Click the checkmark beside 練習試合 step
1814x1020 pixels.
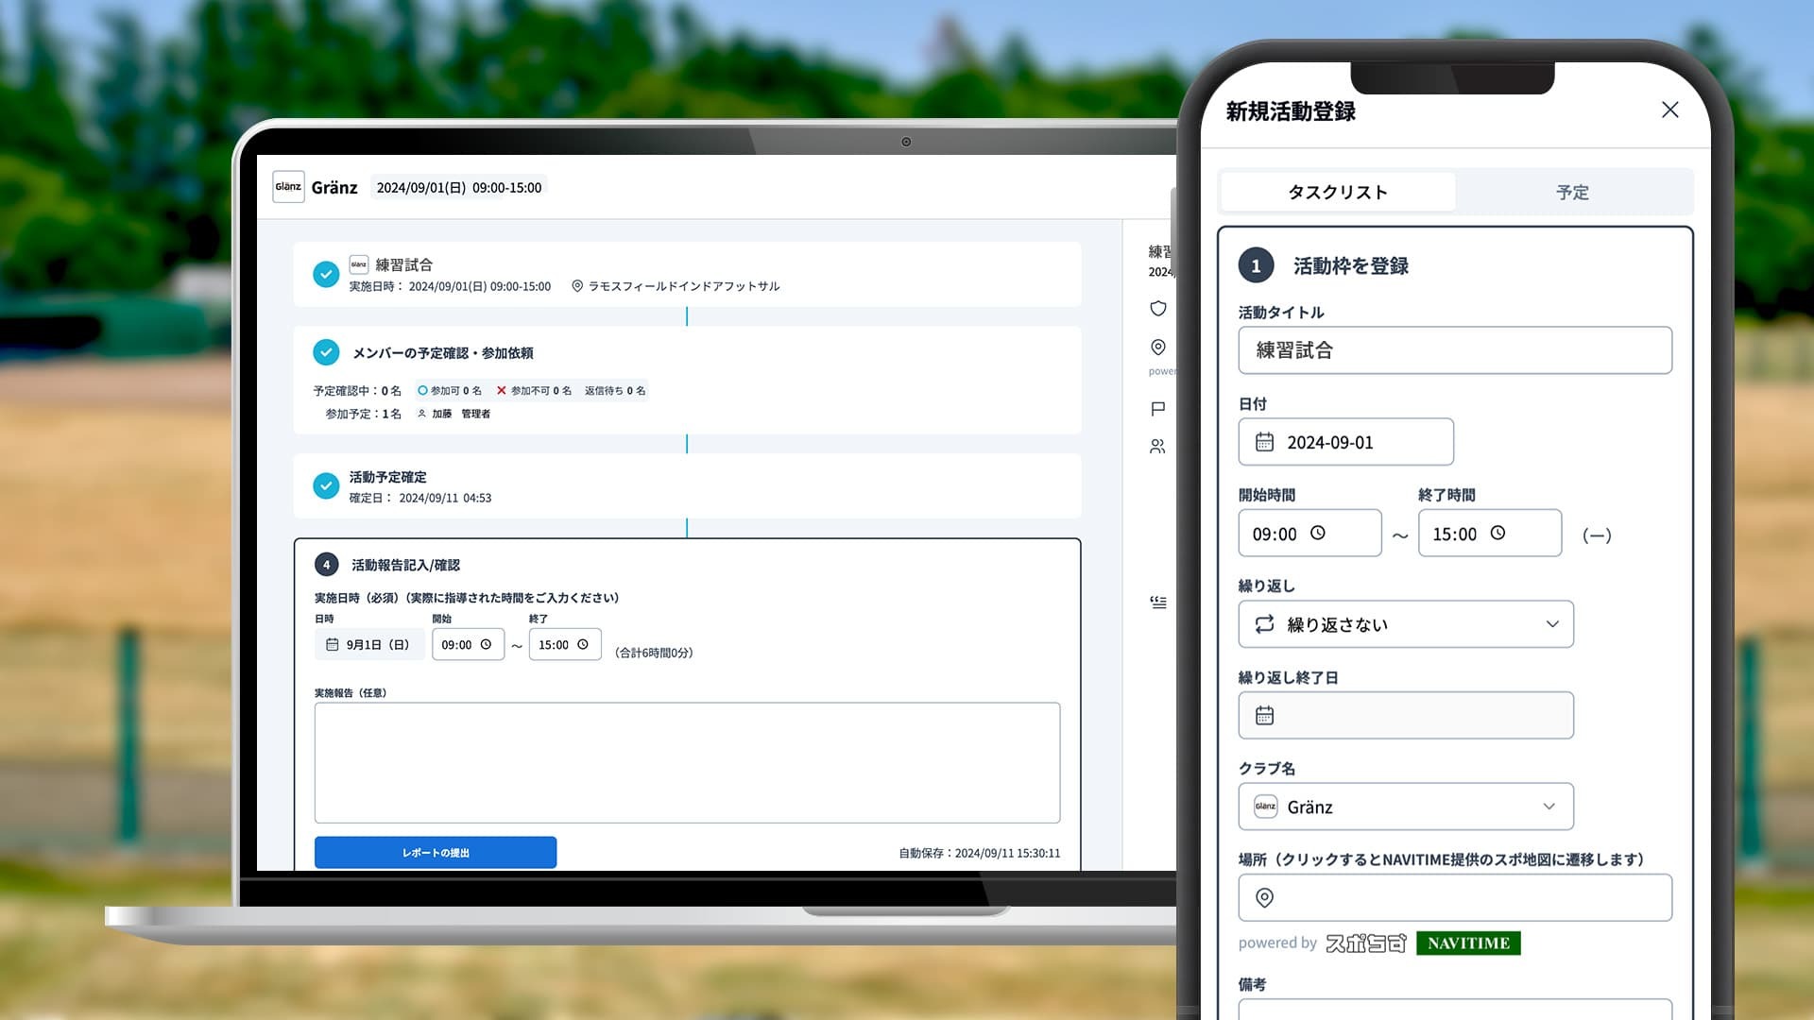[326, 274]
